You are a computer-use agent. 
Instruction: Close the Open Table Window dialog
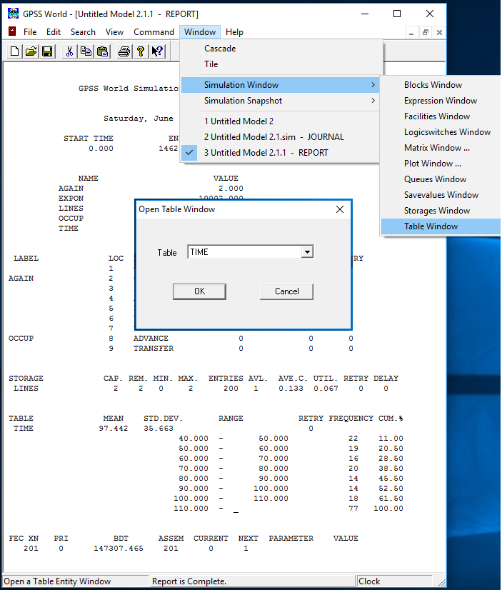[340, 209]
